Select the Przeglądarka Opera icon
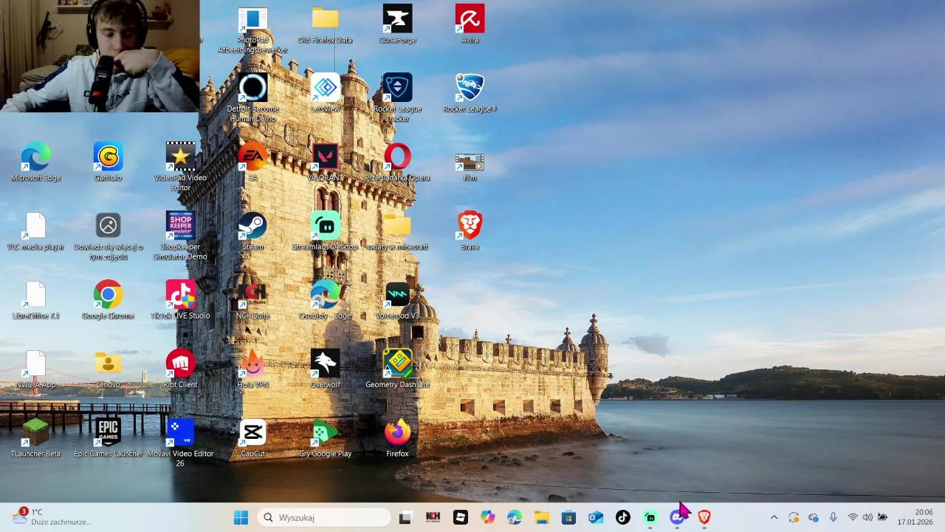Screen dimensions: 945x532 point(397,163)
